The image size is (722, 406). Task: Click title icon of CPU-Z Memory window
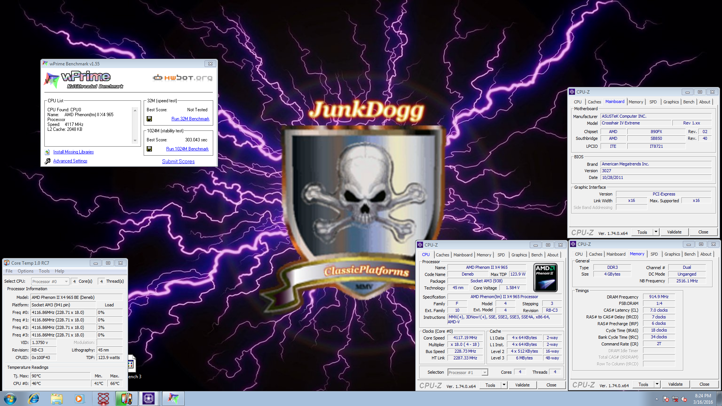(573, 244)
